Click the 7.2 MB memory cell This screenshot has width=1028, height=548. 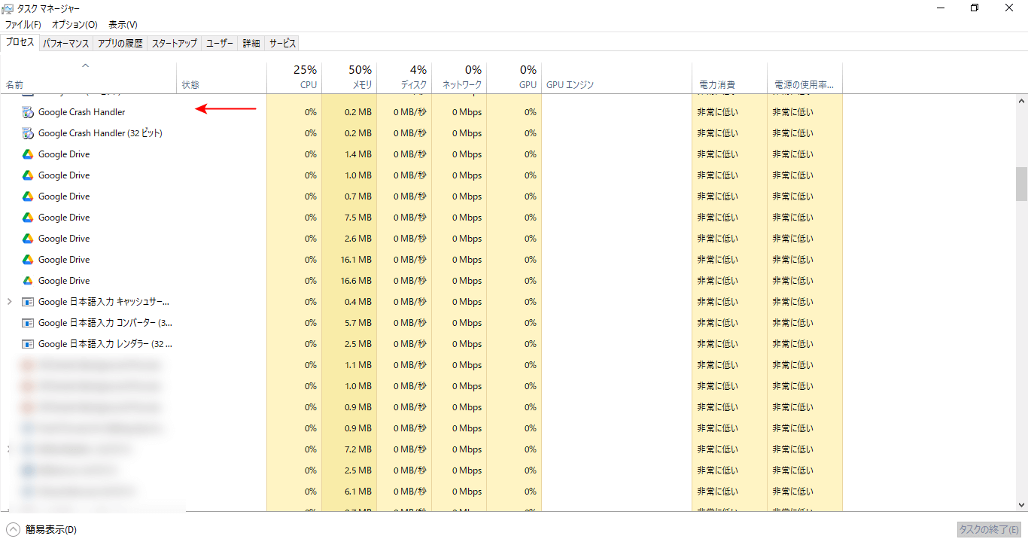click(x=349, y=449)
